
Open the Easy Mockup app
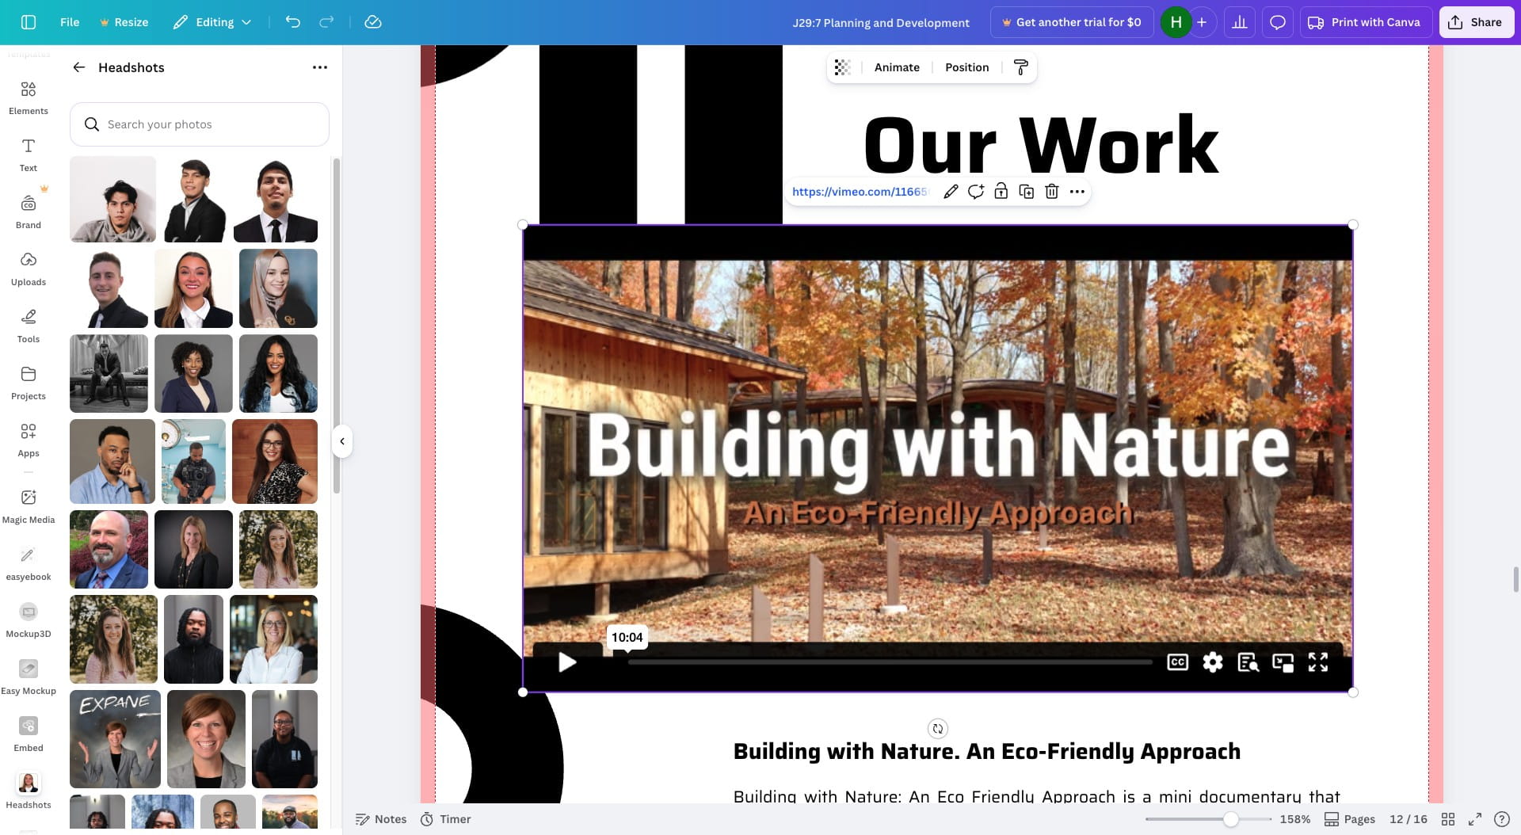pos(29,678)
